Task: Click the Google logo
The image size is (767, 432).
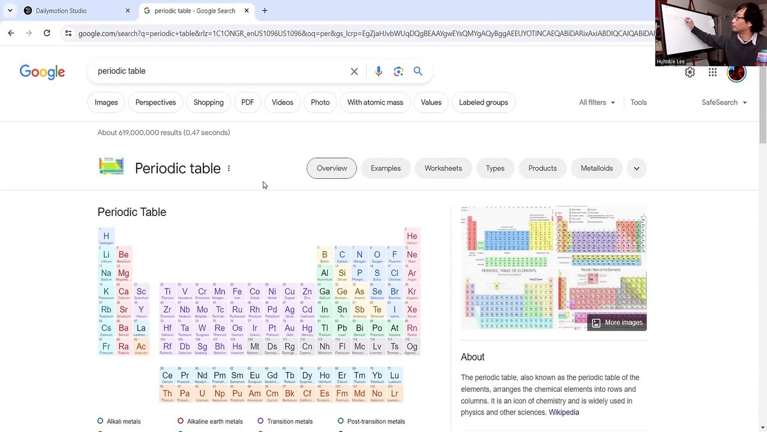Action: click(x=42, y=72)
